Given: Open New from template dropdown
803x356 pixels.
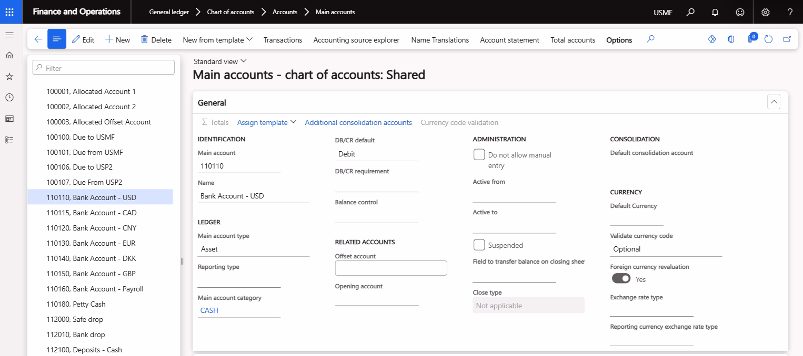Looking at the screenshot, I should 218,40.
